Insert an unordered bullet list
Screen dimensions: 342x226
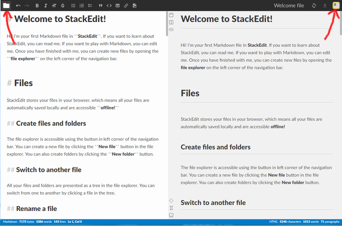coord(73,6)
